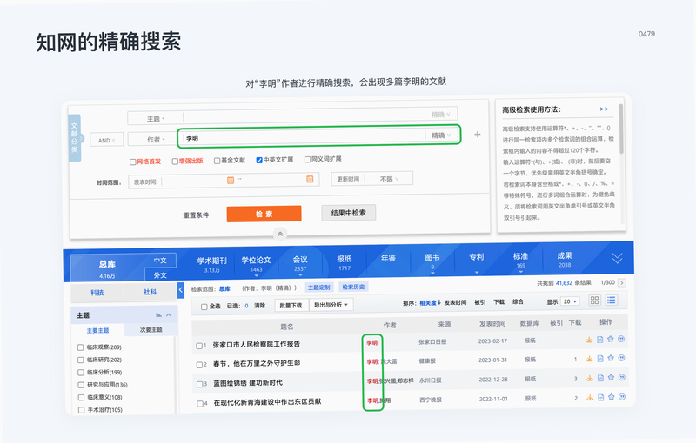Collapse the search panel with up chevron
Screen dimensions: 696x443
280,234
